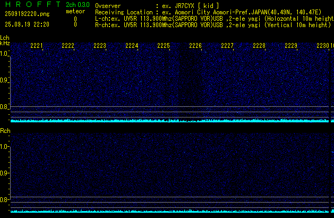
Task: Click the Rch channel label
Action: pyautogui.click(x=5, y=131)
